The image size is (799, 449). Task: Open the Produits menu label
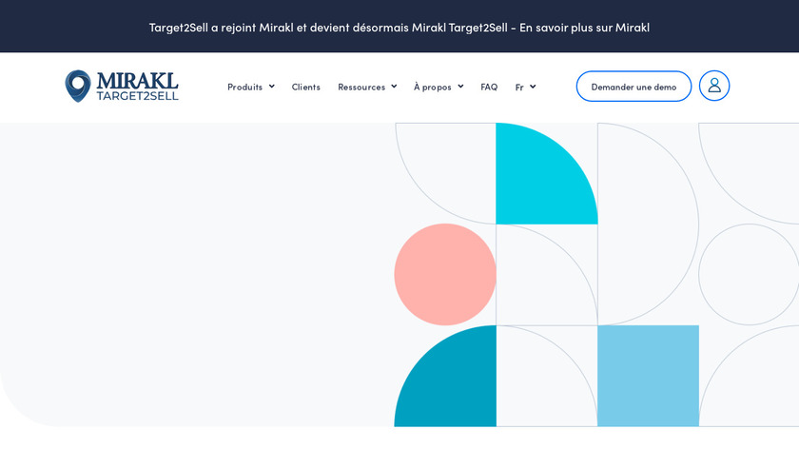(244, 87)
